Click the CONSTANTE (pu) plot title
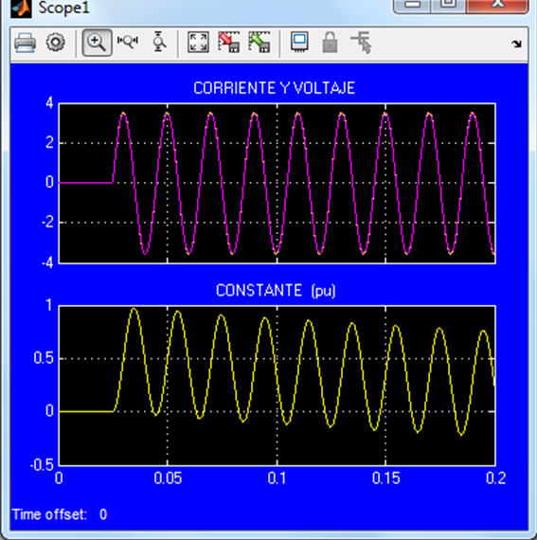The width and height of the screenshot is (537, 540). (x=276, y=291)
